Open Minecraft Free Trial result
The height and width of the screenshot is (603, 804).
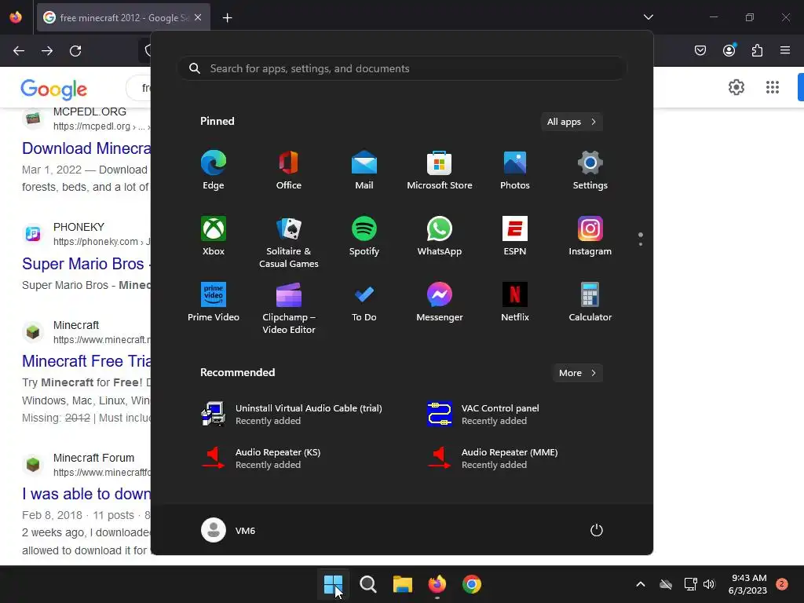coord(86,361)
